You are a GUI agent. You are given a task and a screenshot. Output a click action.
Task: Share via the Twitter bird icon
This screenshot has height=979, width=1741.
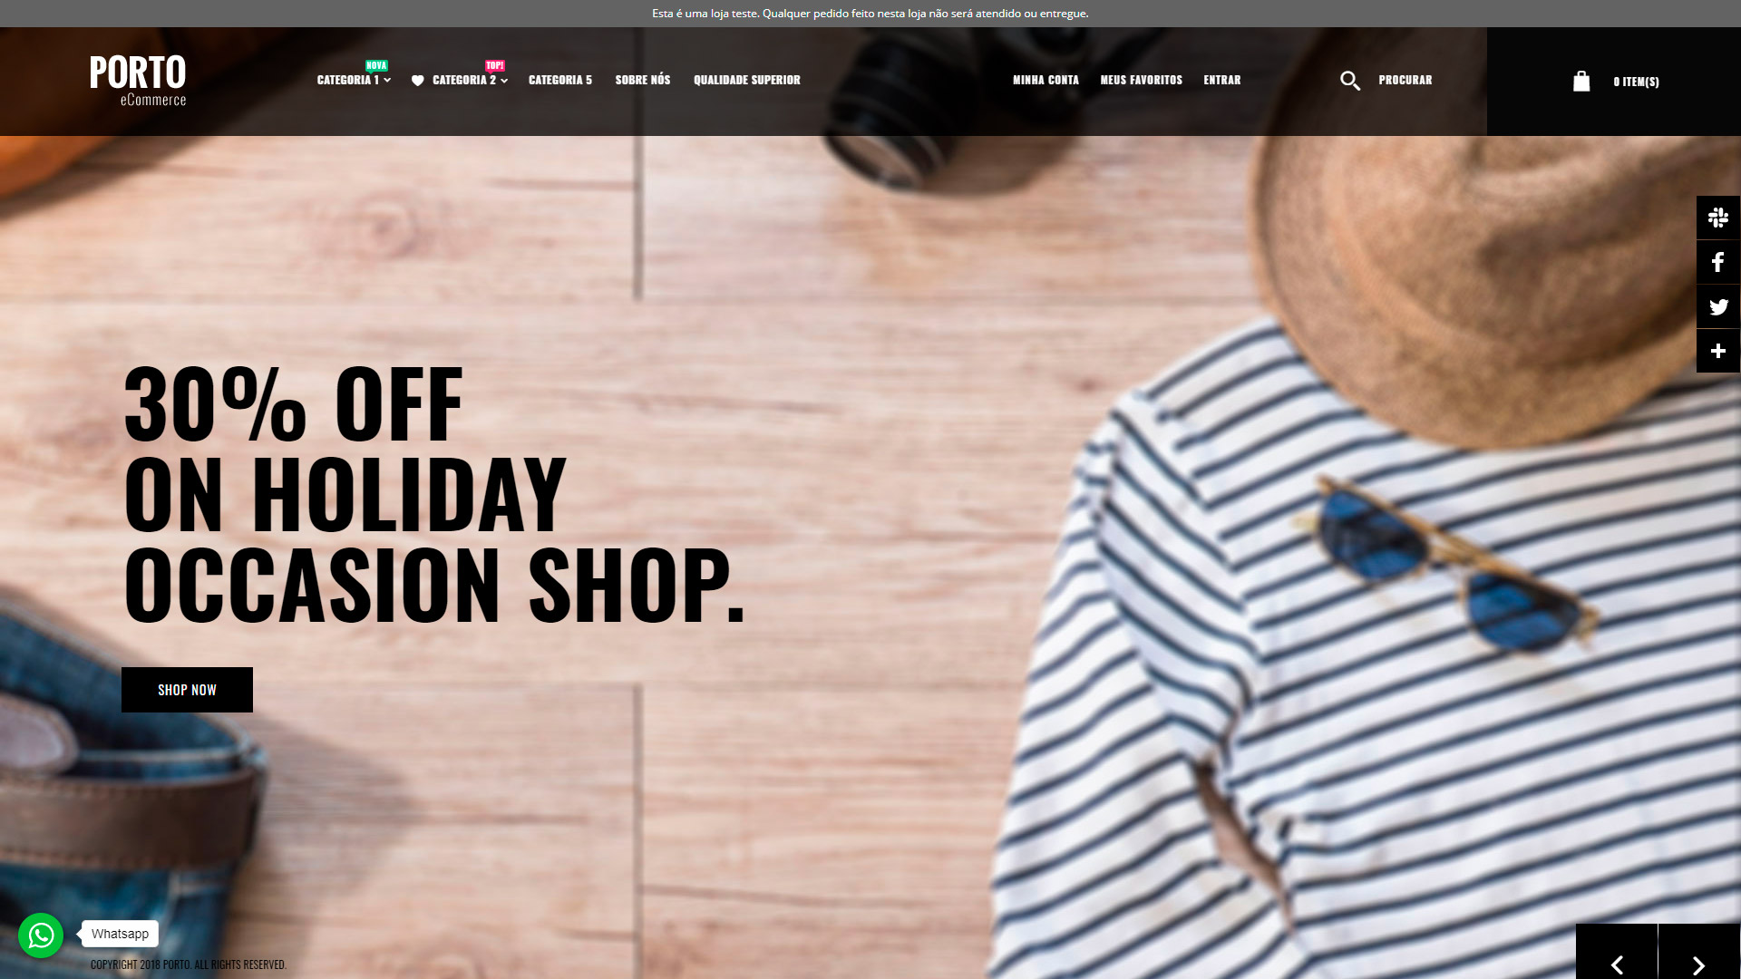tap(1718, 306)
